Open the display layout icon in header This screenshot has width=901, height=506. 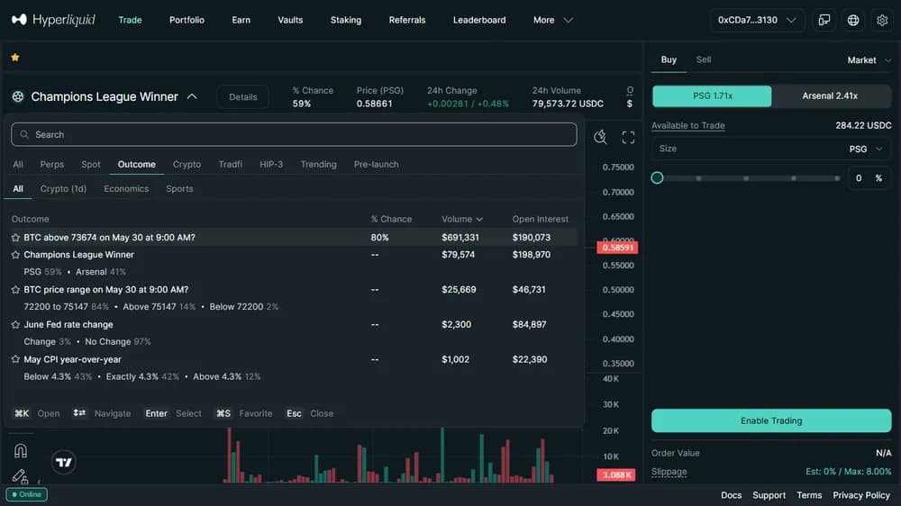click(x=824, y=20)
